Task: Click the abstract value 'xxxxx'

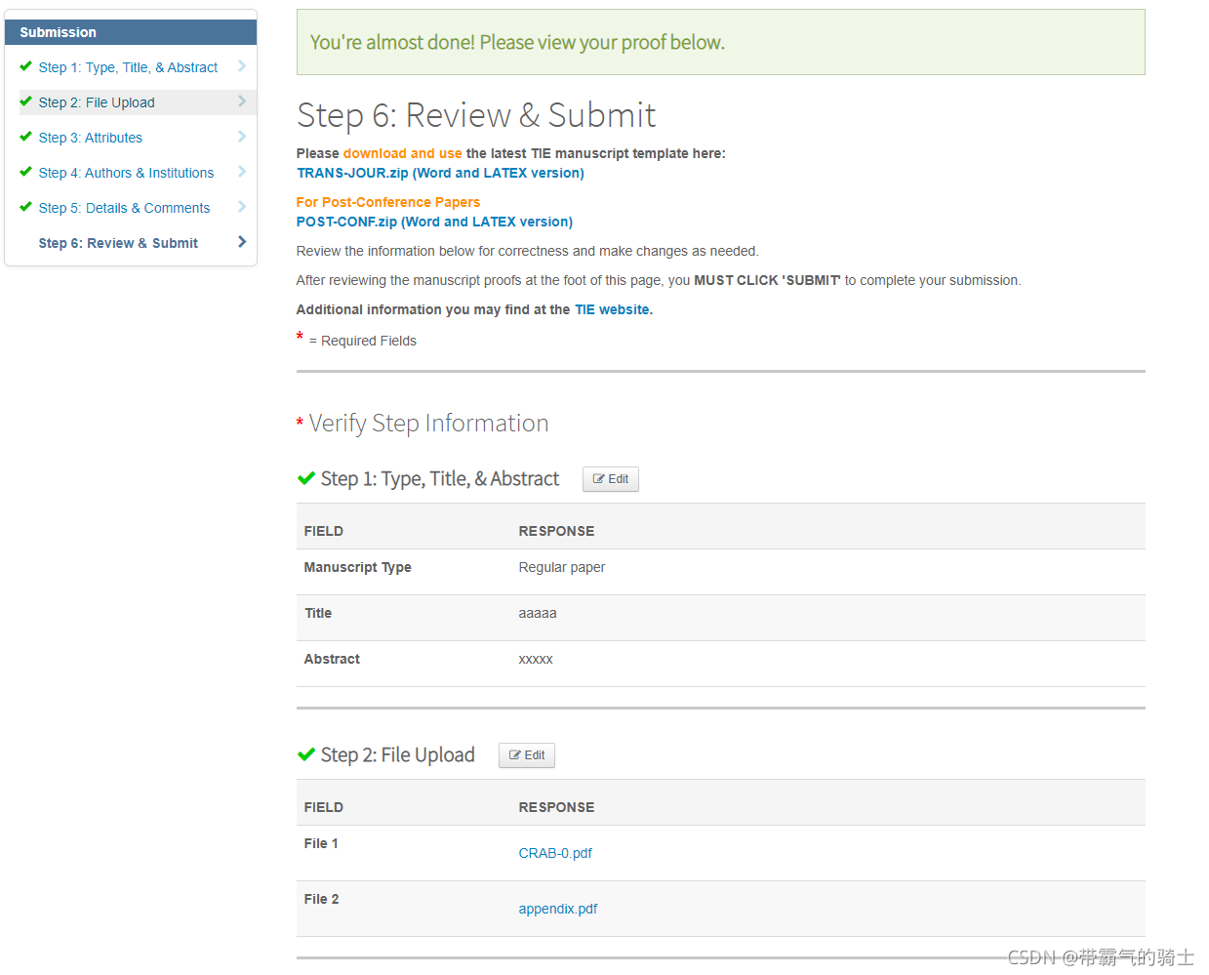Action: tap(536, 659)
